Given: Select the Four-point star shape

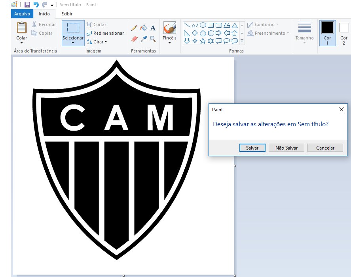Looking at the screenshot, I should [195, 41].
